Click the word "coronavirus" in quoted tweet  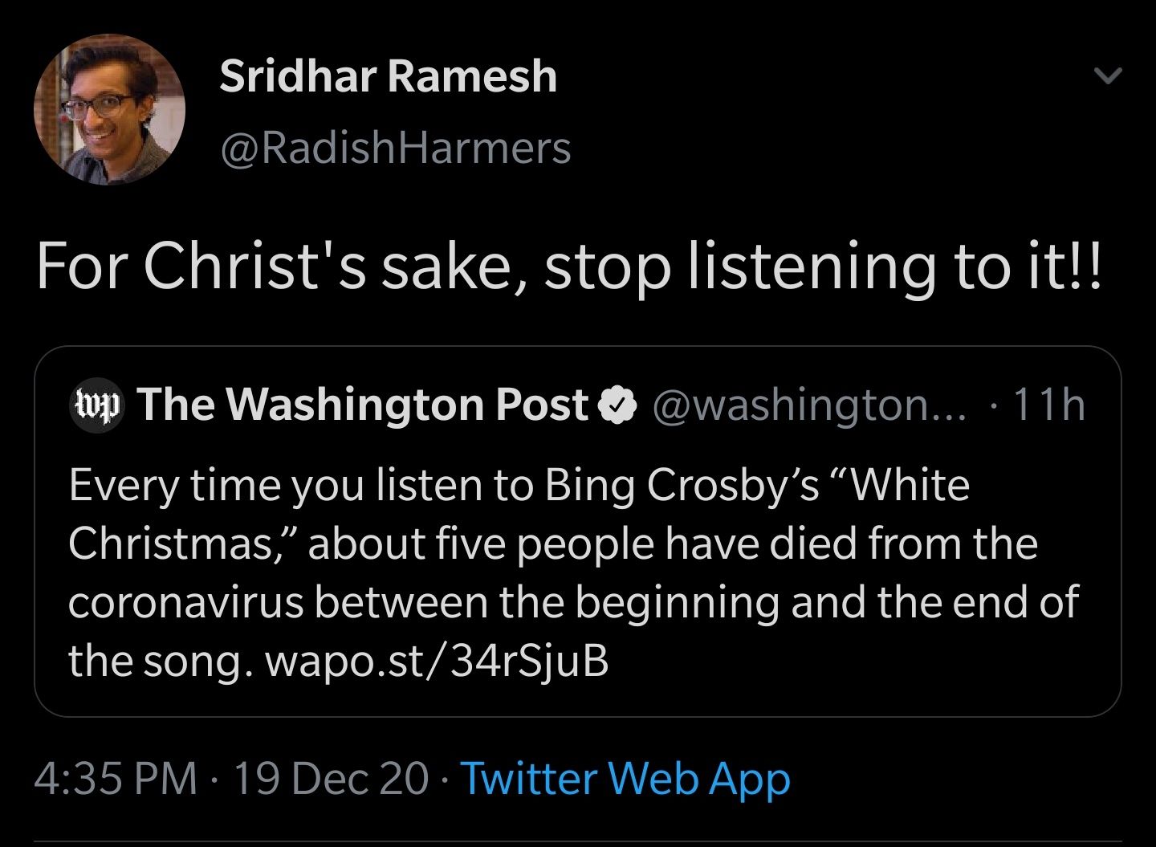[x=185, y=602]
